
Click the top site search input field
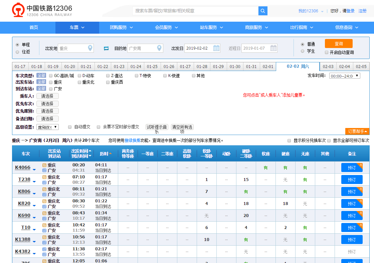[195, 11]
